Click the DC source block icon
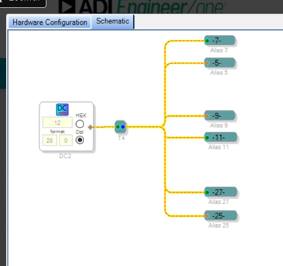 62,110
